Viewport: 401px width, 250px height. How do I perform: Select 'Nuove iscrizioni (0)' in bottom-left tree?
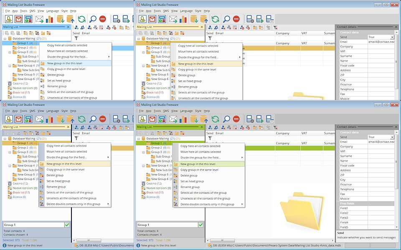25,188
